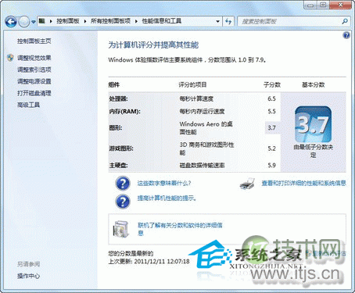Click the highlighted 3.7 graphics subscore
Viewport: 355px width, 293px height.
click(272, 128)
